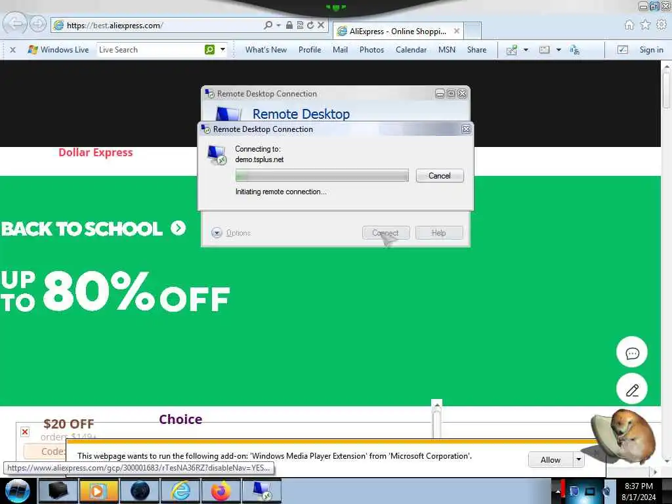Open the chat bubble floating button
672x504 pixels.
click(632, 352)
